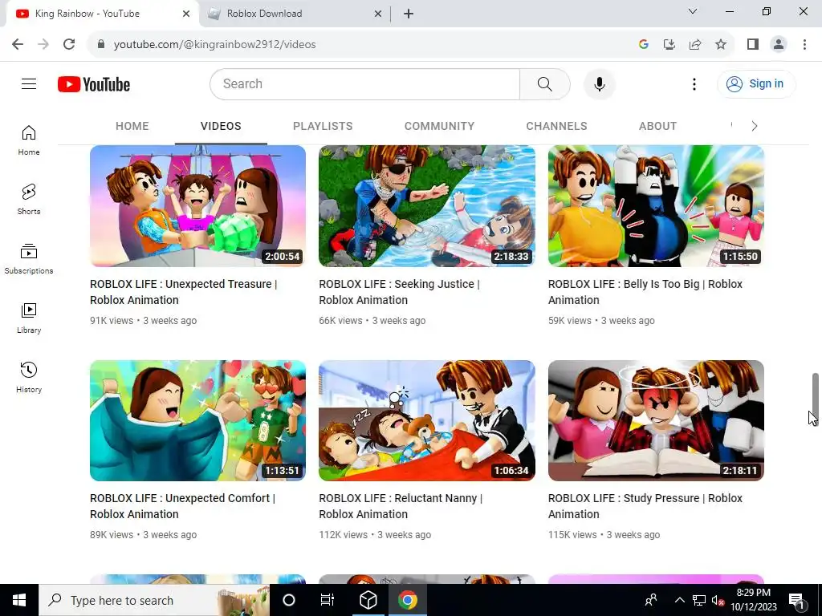Toggle the Chrome side panel
This screenshot has height=616, width=822.
click(x=753, y=44)
